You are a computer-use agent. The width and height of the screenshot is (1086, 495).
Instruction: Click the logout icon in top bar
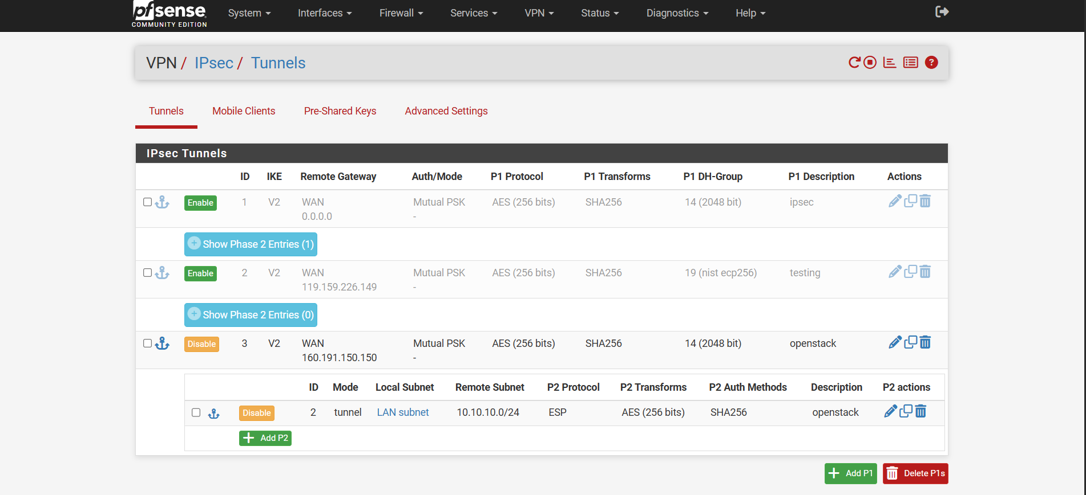942,12
